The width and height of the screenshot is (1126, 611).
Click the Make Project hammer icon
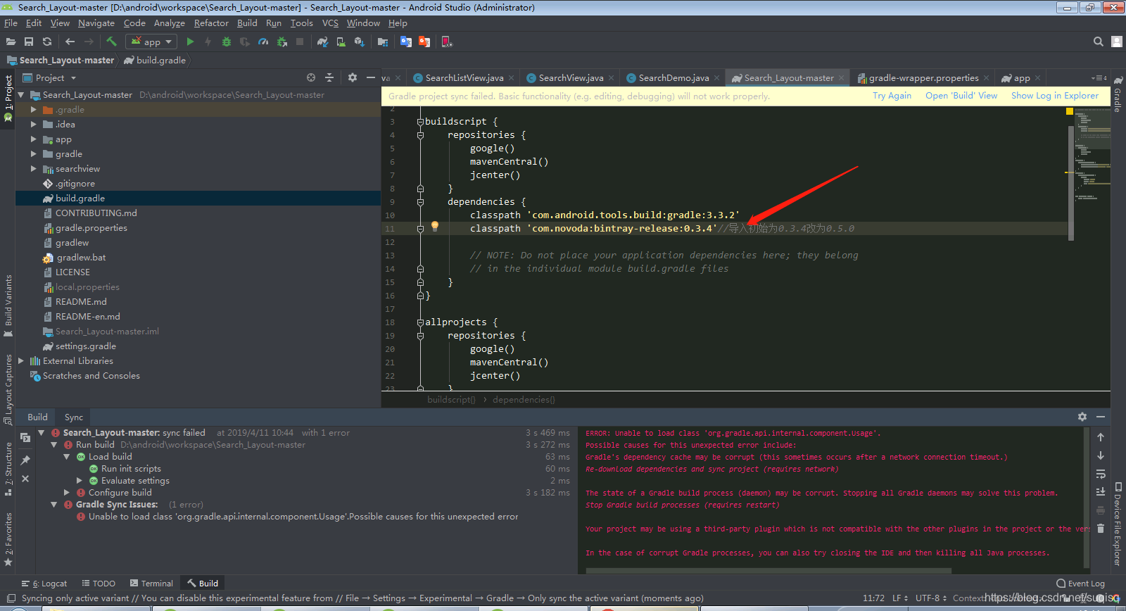pyautogui.click(x=111, y=42)
